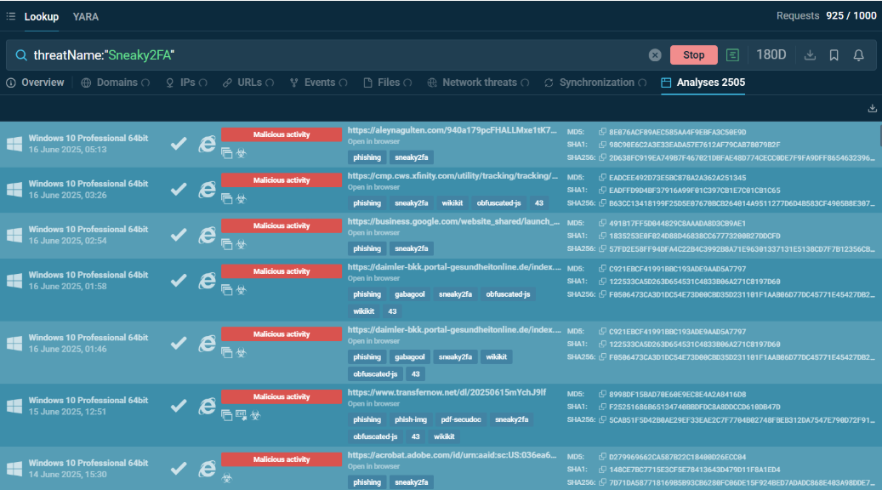The image size is (882, 490).
Task: Open the transfernow.net analysis link
Action: tap(447, 392)
